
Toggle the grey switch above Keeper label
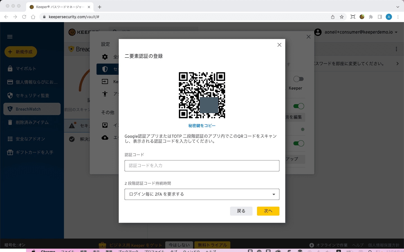point(298,79)
